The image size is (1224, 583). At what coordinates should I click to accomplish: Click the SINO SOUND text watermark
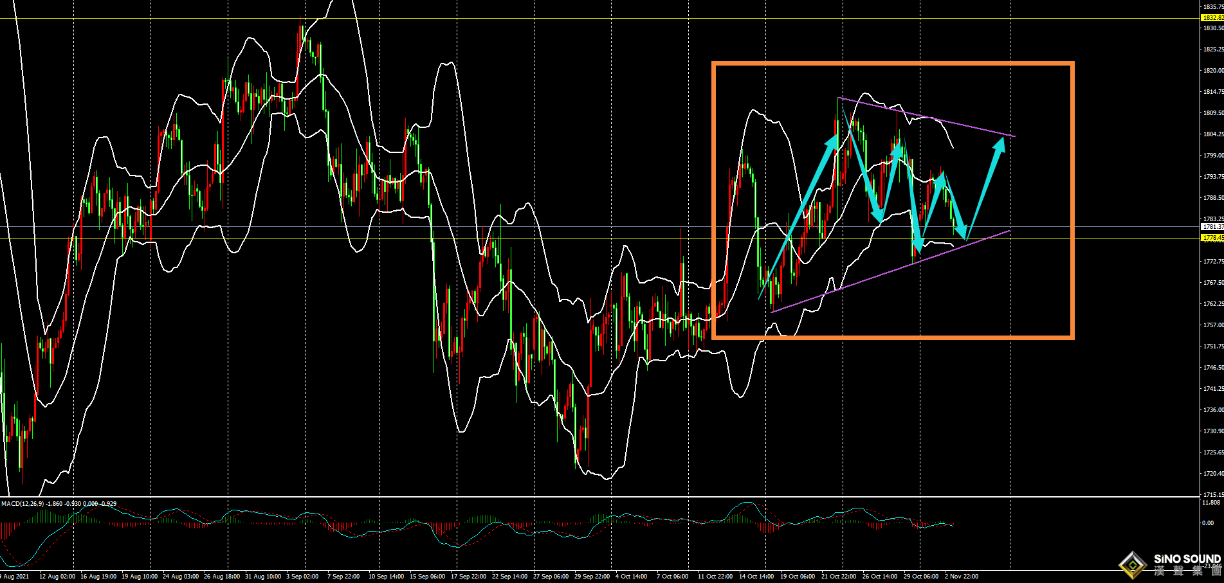pos(1187,559)
